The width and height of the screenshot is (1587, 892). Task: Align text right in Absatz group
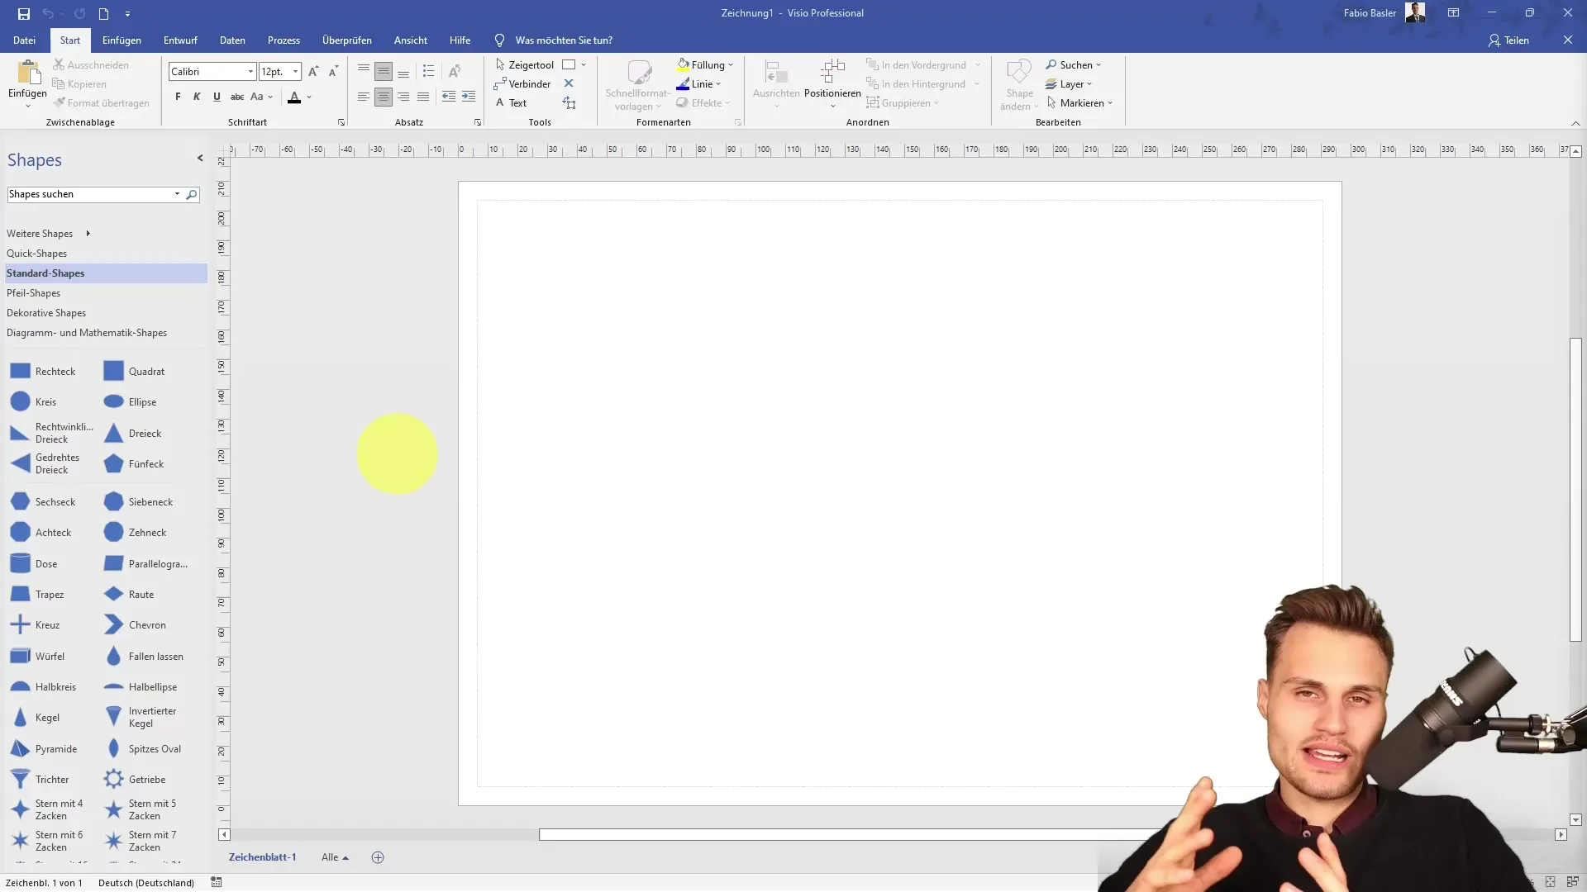coord(403,97)
